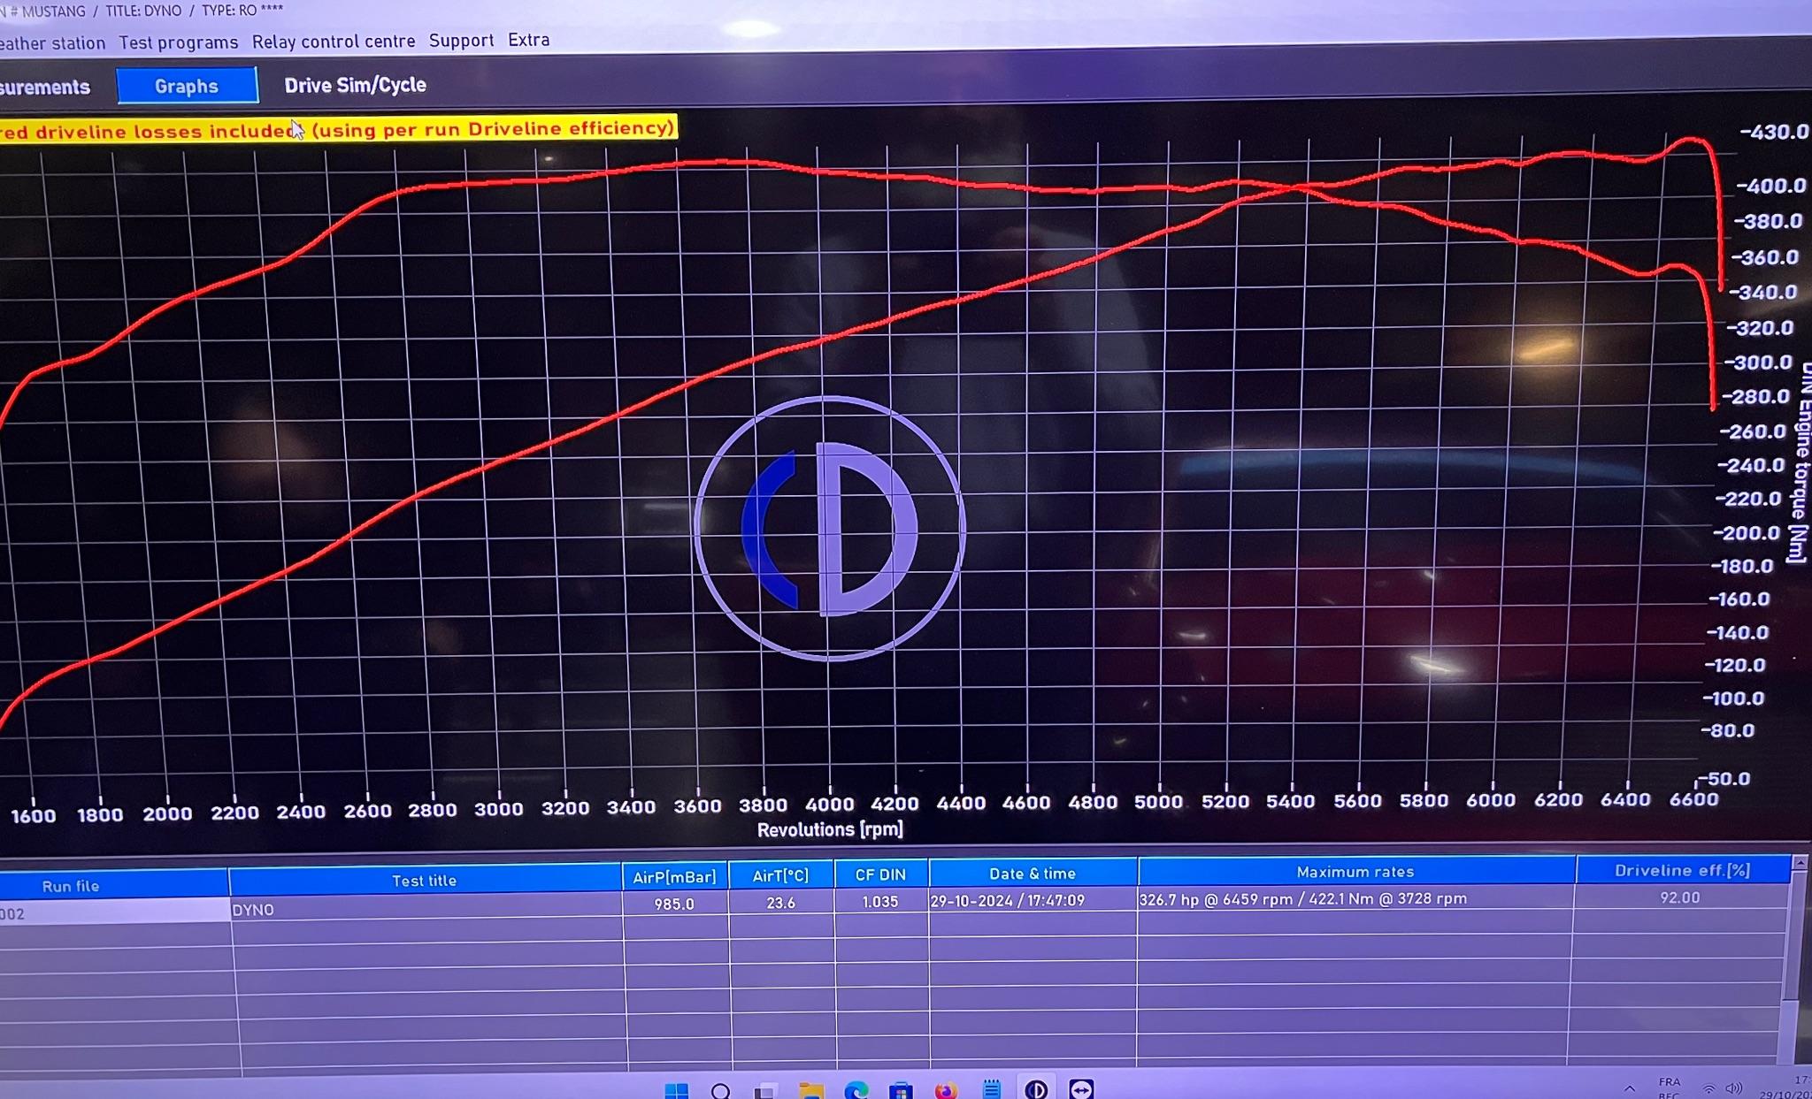The height and width of the screenshot is (1099, 1812).
Task: Open the Support menu
Action: click(461, 41)
